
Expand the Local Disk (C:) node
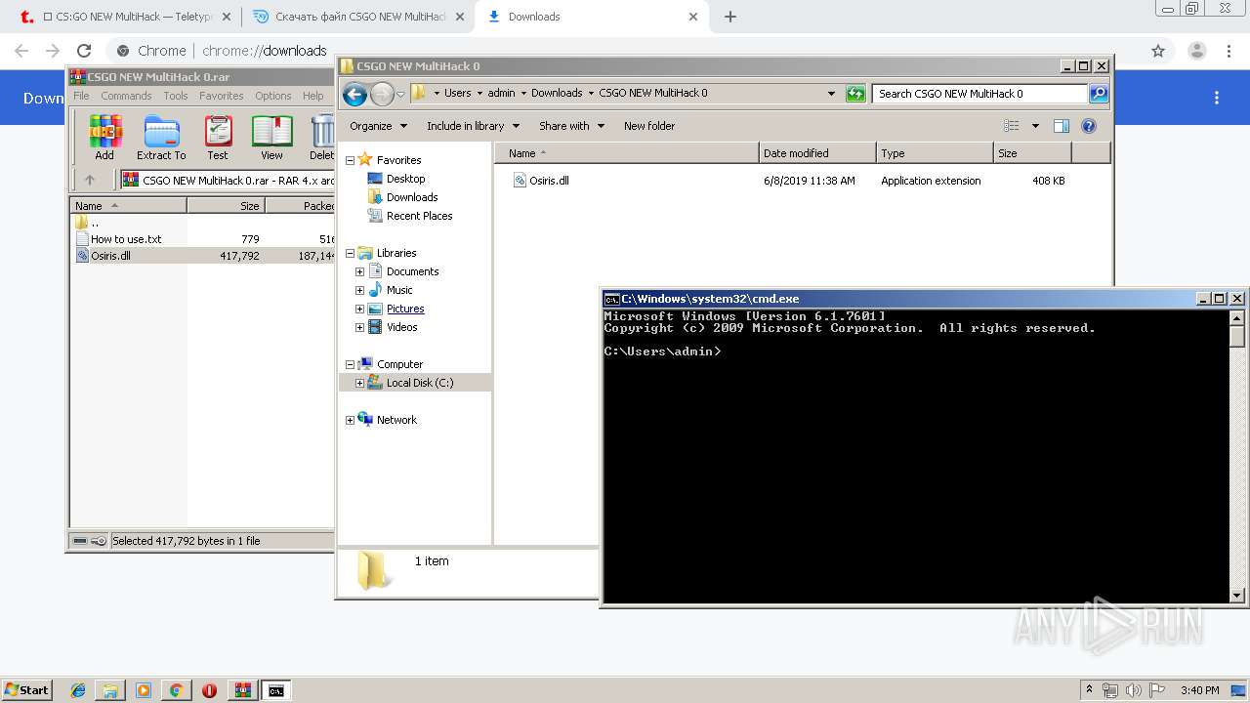(x=359, y=383)
